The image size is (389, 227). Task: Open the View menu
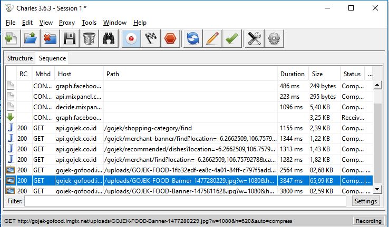click(x=46, y=23)
